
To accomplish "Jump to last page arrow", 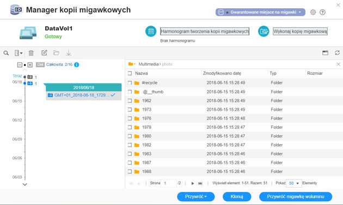I will (x=200, y=183).
